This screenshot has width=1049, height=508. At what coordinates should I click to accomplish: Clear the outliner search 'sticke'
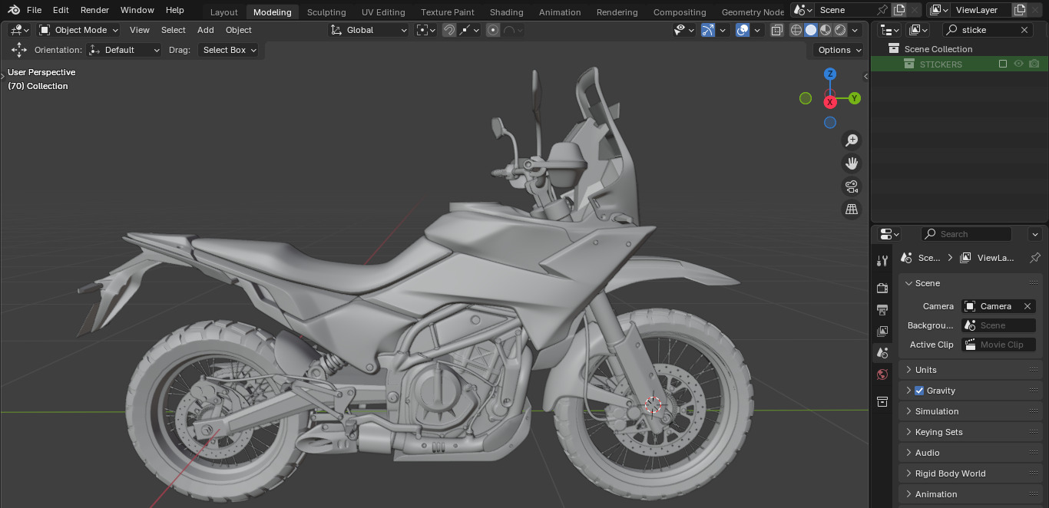pyautogui.click(x=1024, y=30)
